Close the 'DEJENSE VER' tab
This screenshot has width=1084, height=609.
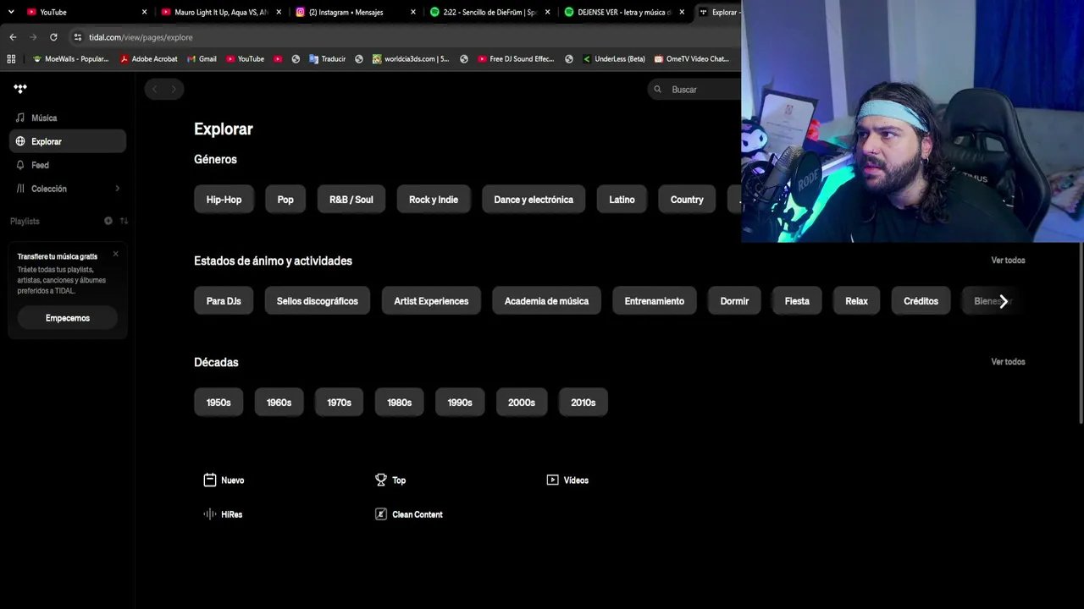(682, 12)
